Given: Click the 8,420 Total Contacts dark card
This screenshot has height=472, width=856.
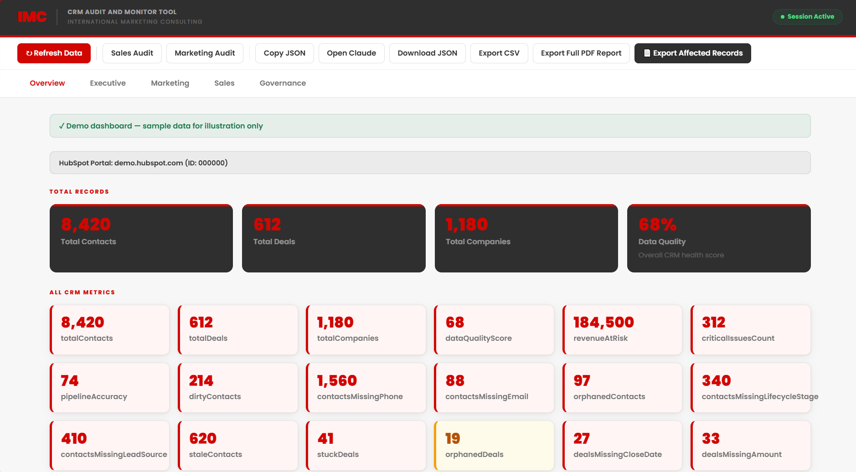Looking at the screenshot, I should [141, 238].
